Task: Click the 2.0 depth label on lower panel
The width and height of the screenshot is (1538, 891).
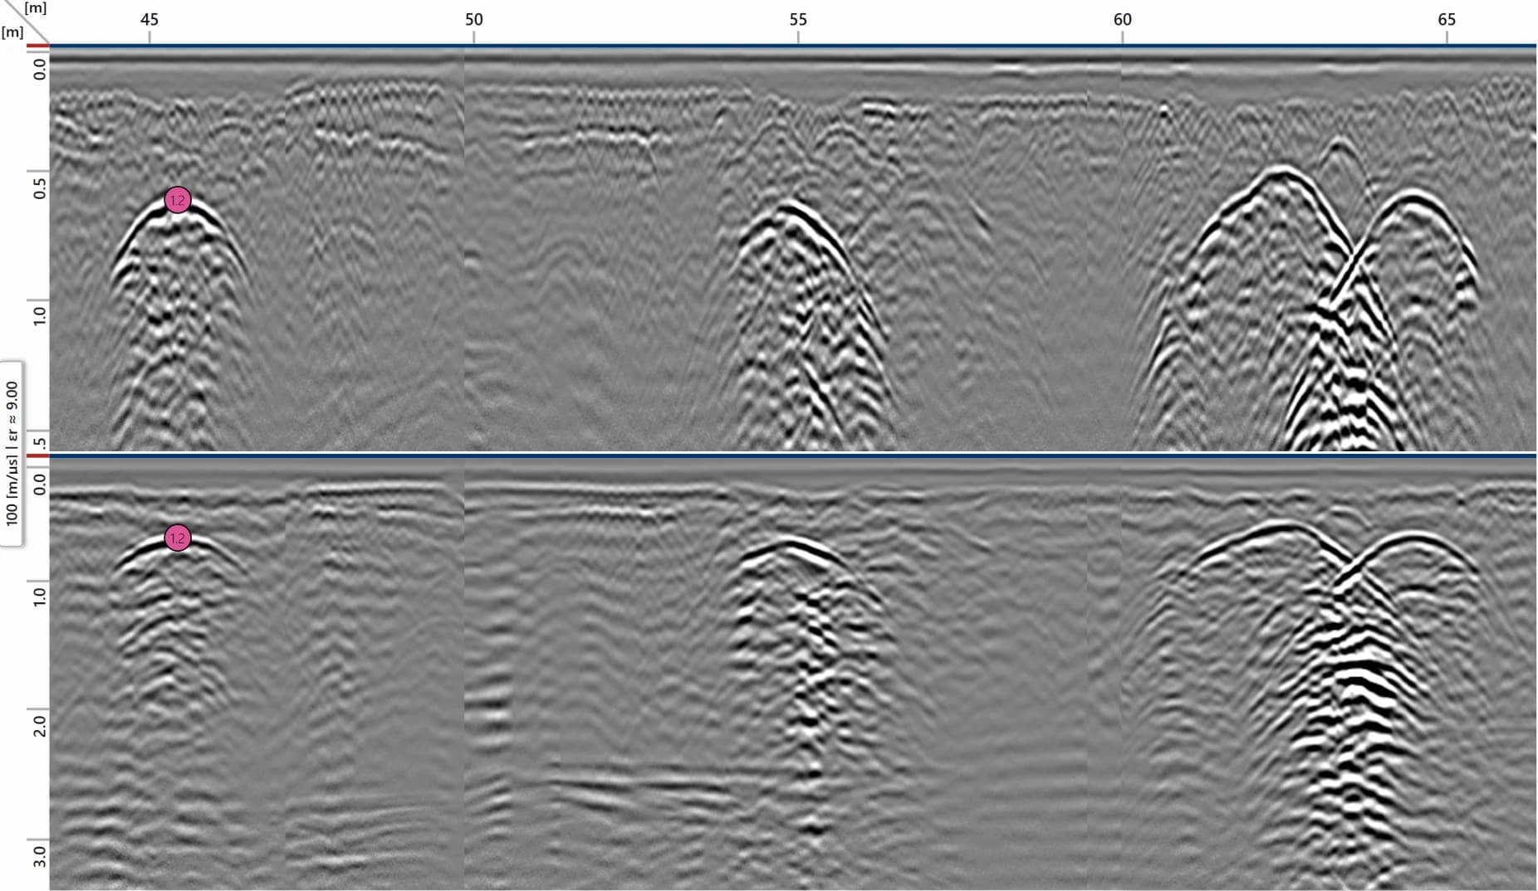Action: 38,725
